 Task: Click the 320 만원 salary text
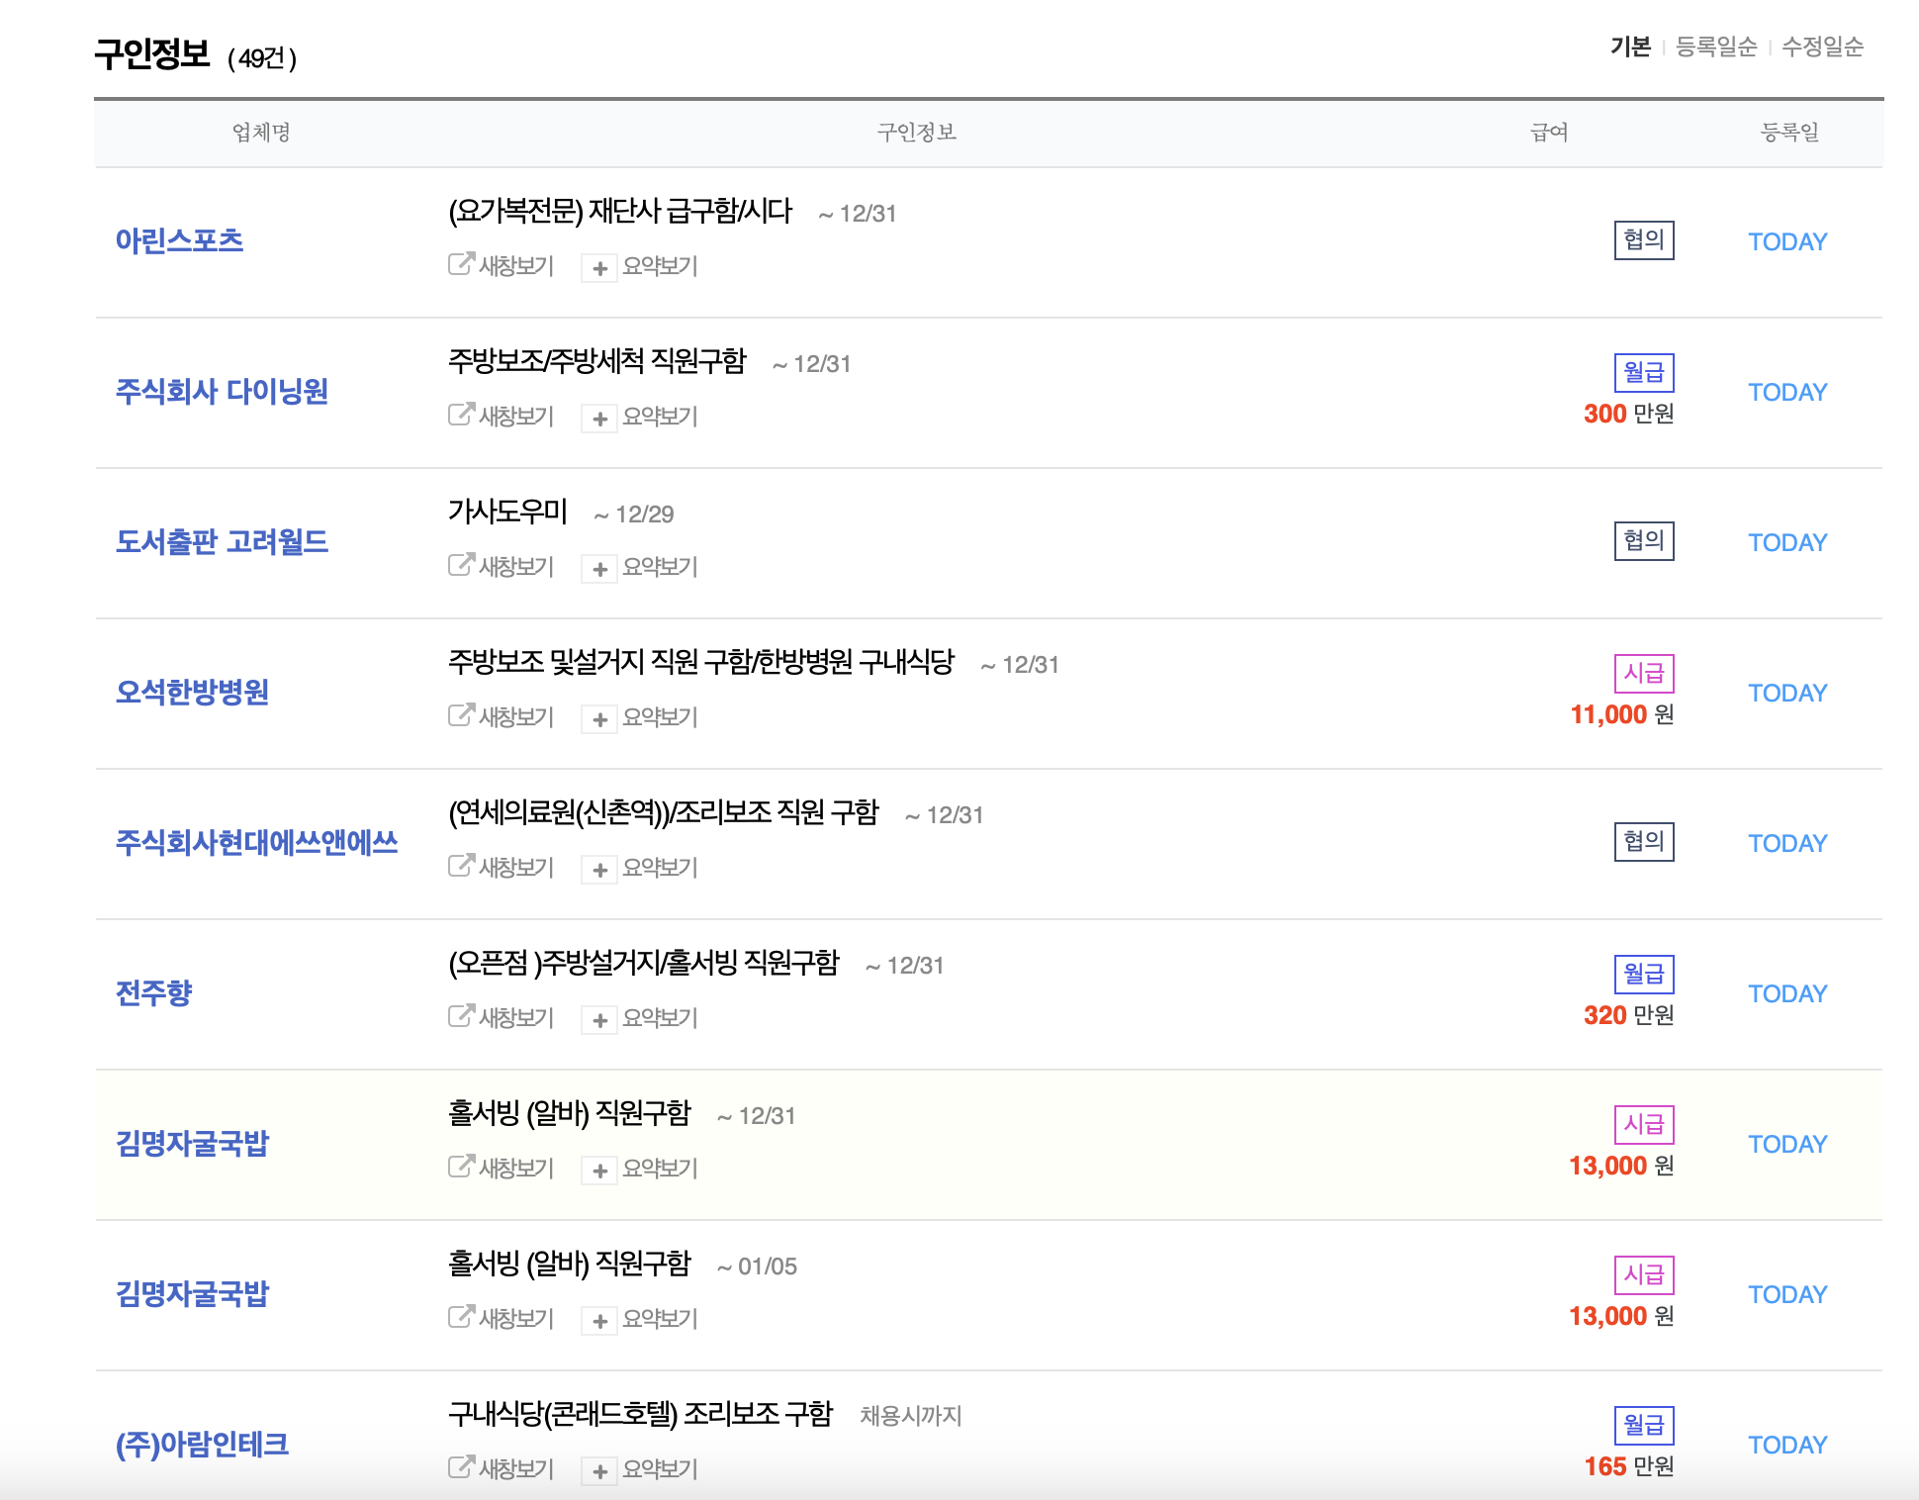pos(1628,1015)
